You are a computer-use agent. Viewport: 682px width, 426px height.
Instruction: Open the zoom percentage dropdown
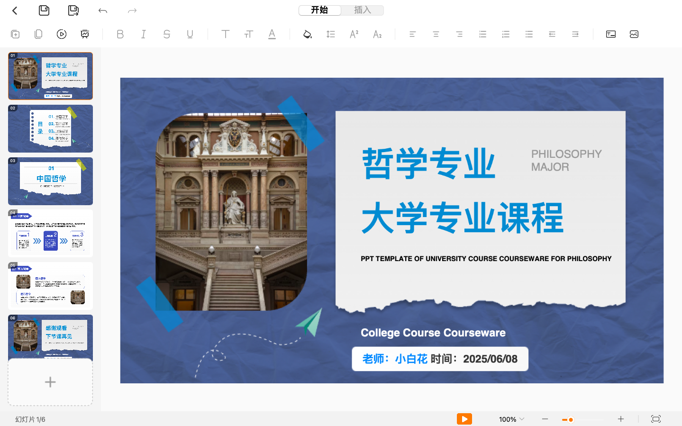click(x=511, y=419)
